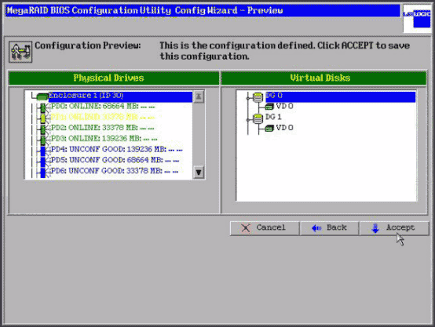Image resolution: width=435 pixels, height=327 pixels.
Task: Click the PD0 green drive icon
Action: (43, 107)
